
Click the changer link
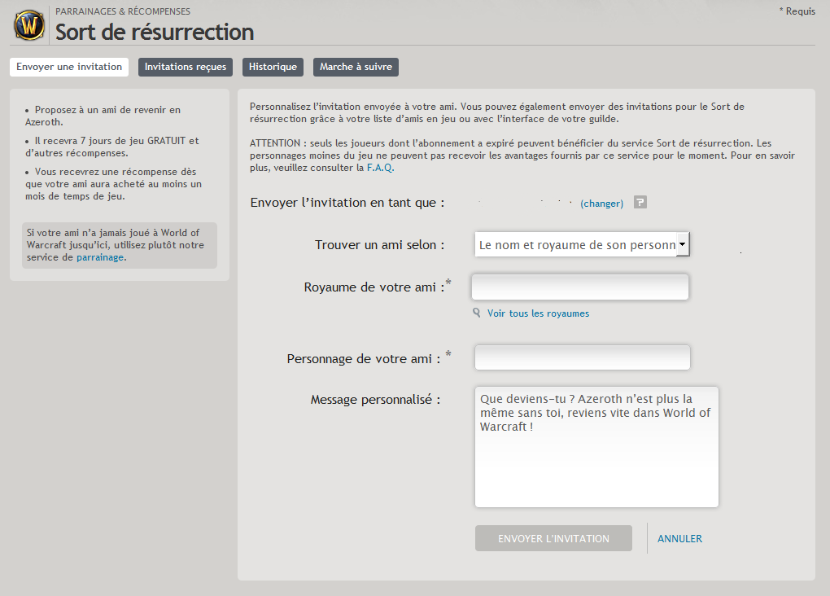[602, 204]
